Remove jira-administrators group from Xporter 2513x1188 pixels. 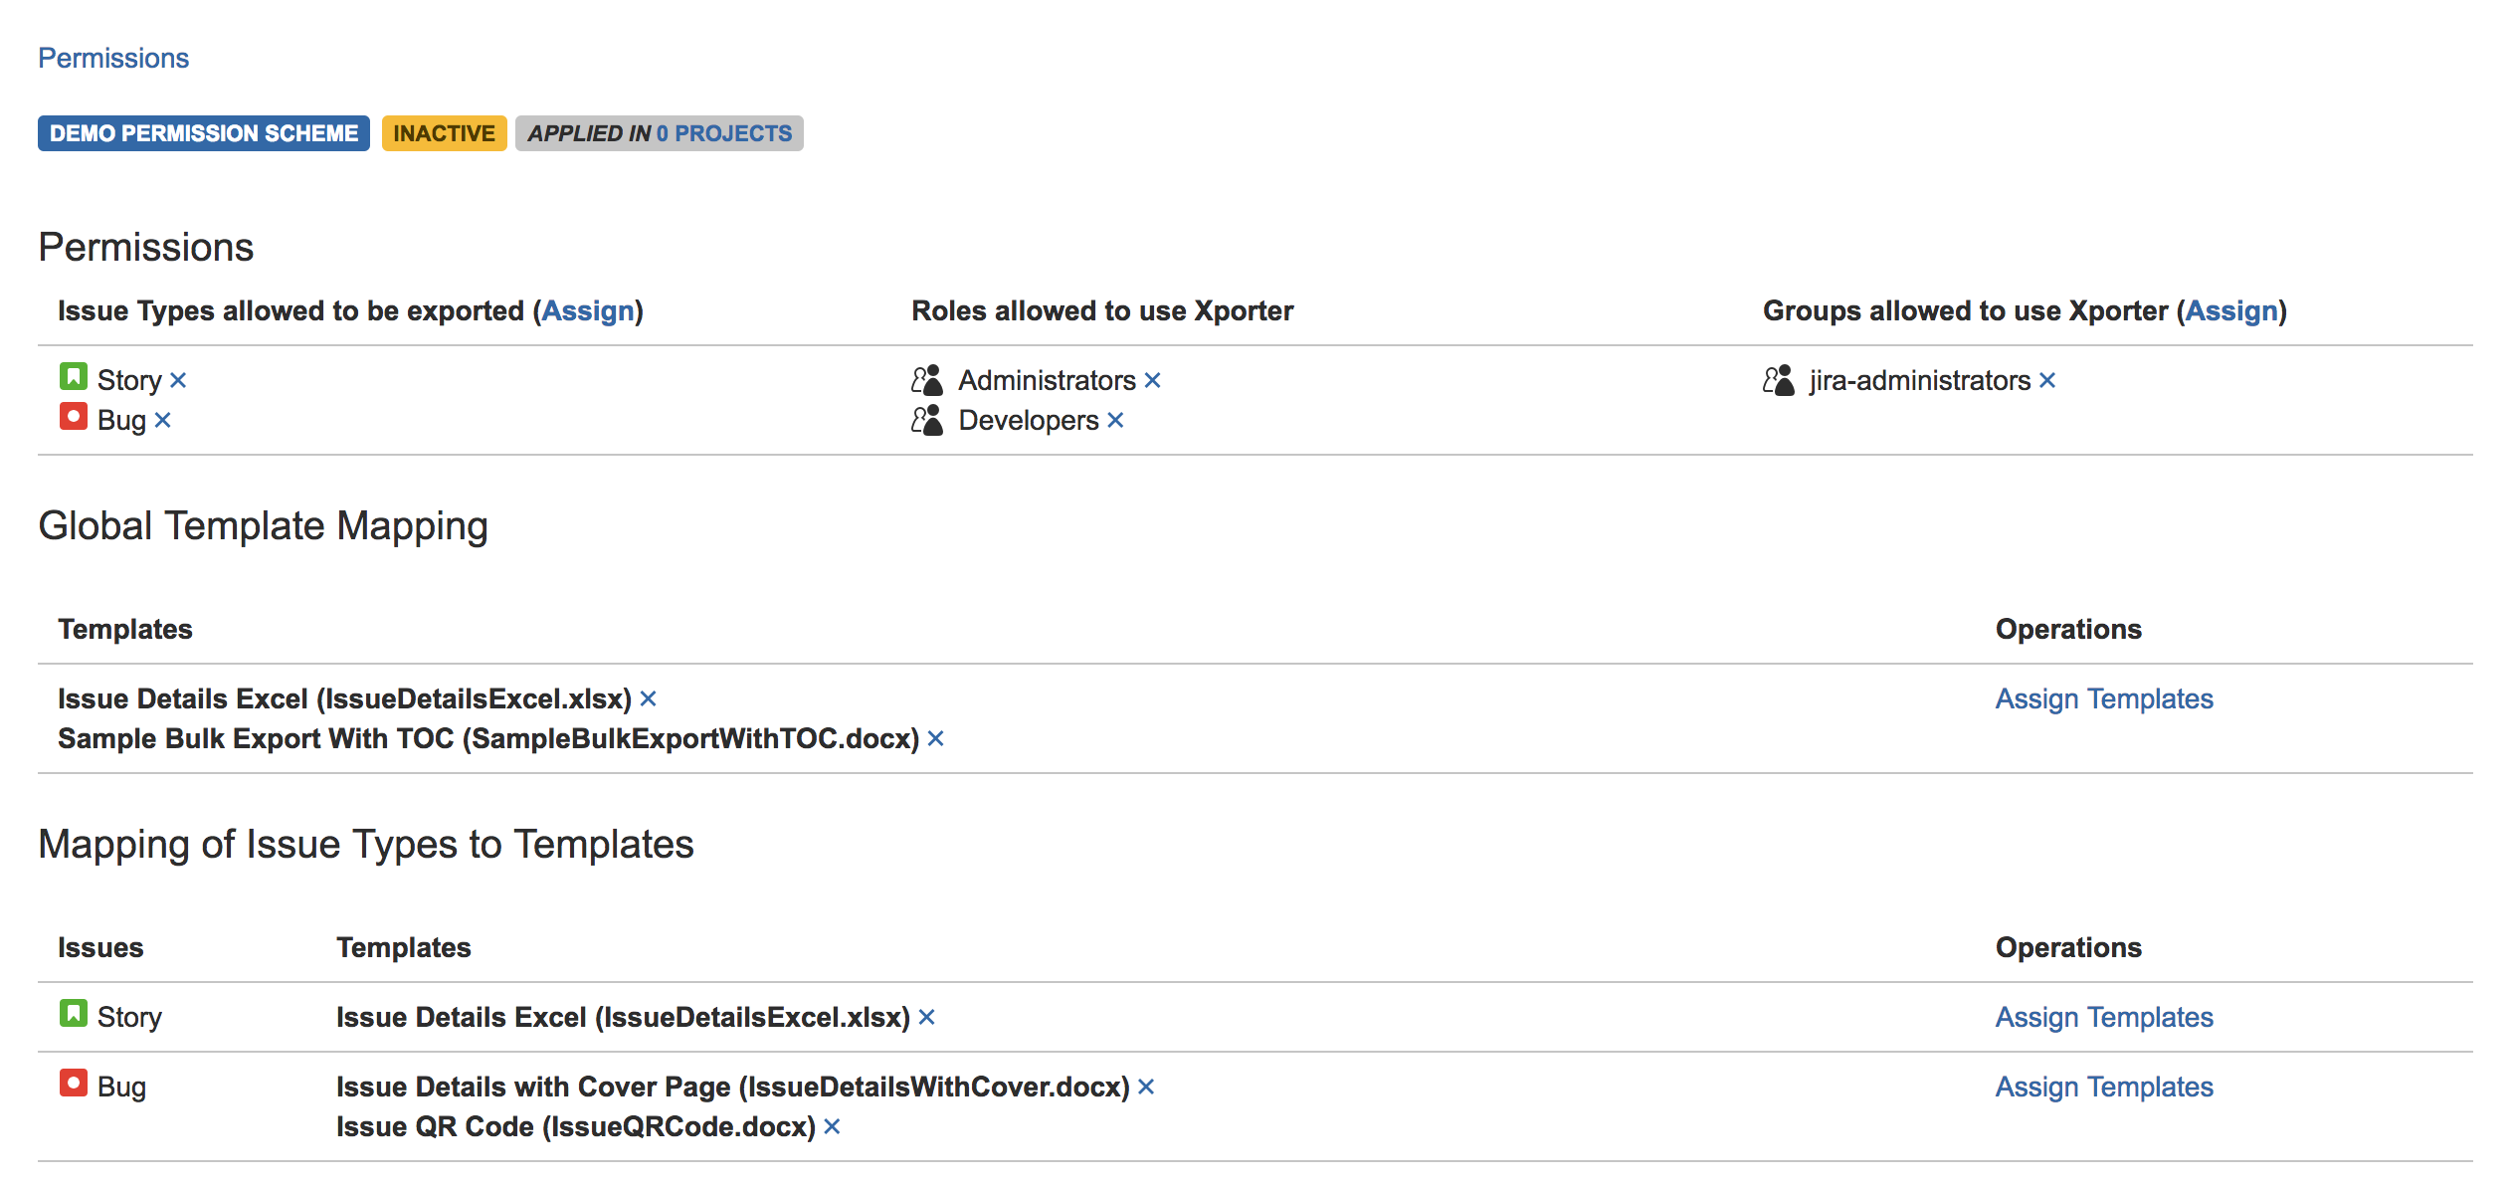pyautogui.click(x=2046, y=381)
